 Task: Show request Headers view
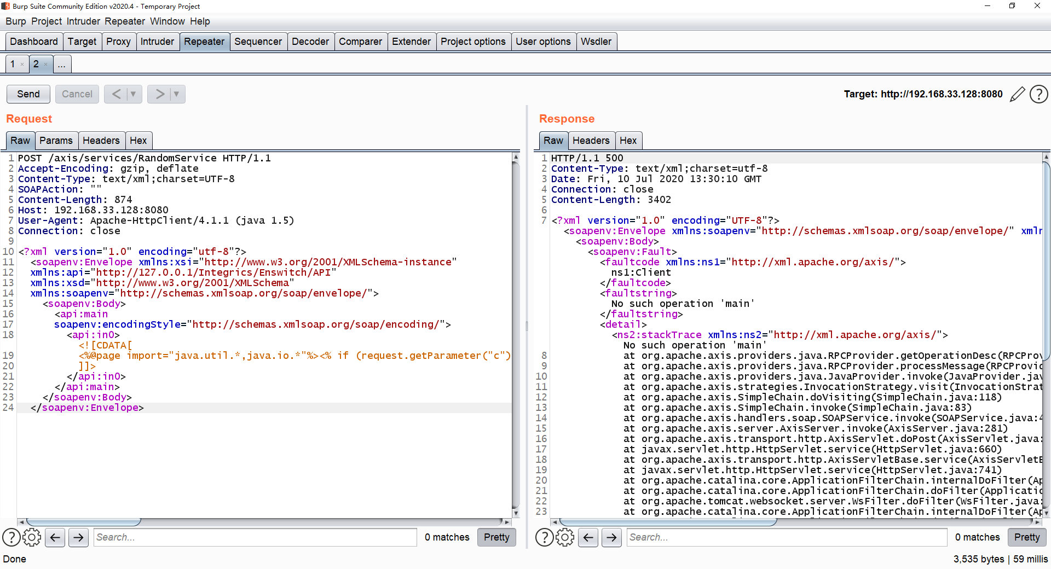[x=101, y=141]
